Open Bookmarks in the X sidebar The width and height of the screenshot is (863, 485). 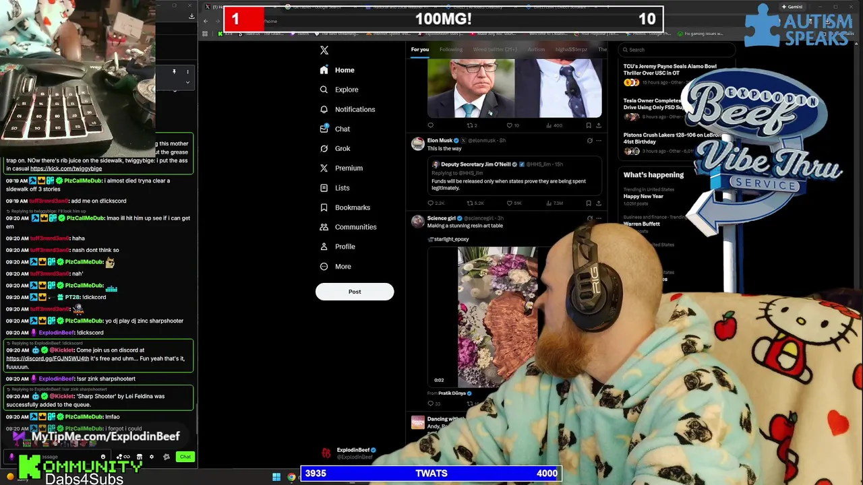click(x=345, y=207)
